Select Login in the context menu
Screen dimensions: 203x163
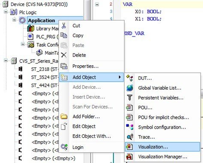(91, 147)
